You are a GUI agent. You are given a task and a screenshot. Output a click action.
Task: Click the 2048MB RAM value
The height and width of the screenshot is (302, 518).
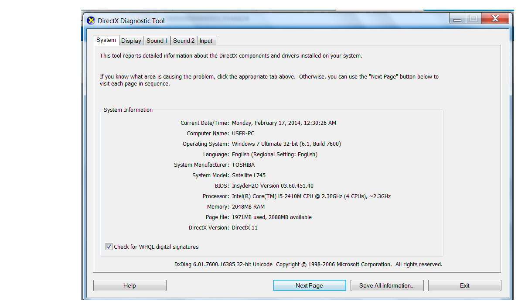pyautogui.click(x=248, y=207)
